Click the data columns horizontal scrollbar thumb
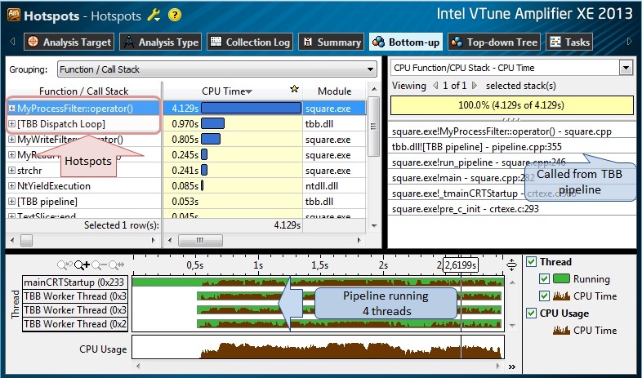The height and width of the screenshot is (378, 642). tap(200, 241)
